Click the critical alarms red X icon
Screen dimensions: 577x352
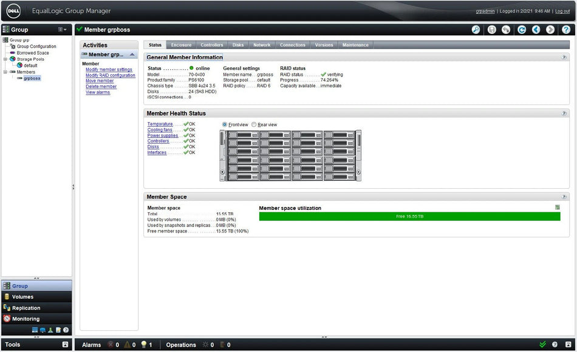[110, 345]
